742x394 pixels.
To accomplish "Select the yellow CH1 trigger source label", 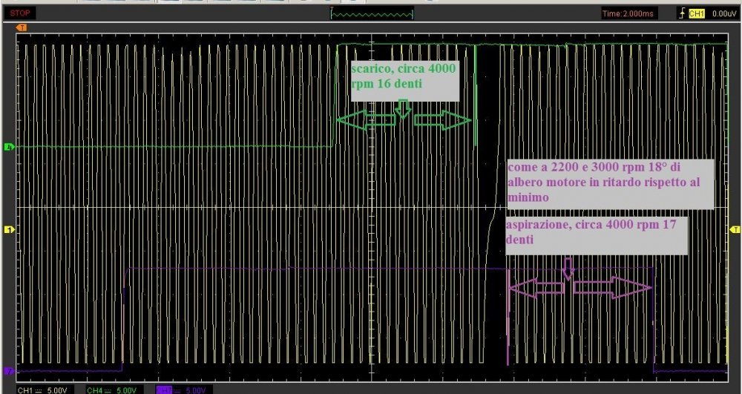I will 697,13.
